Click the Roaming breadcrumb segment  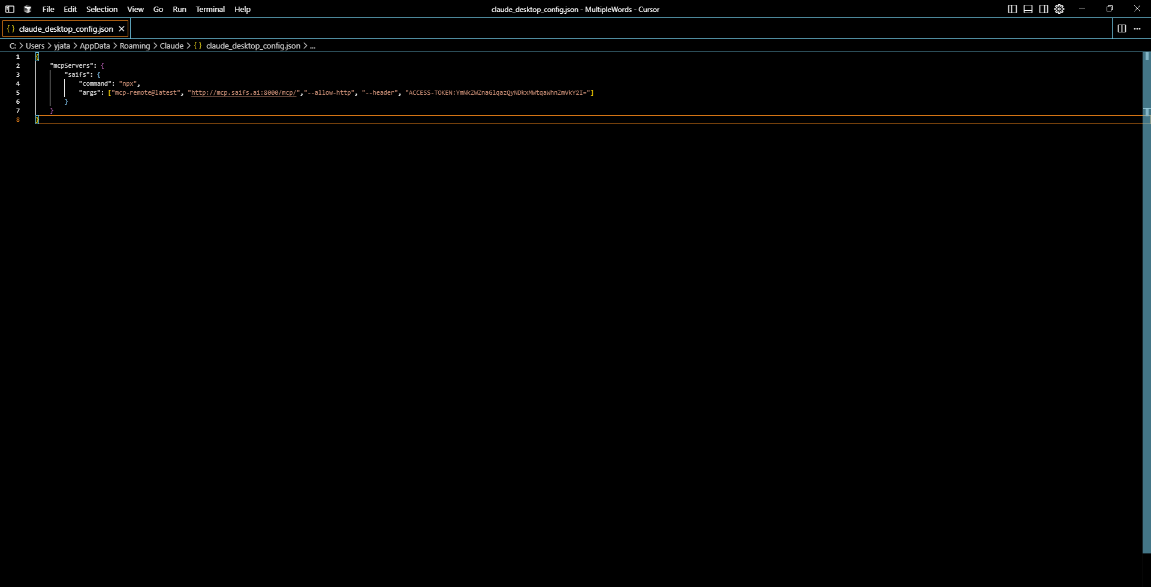[135, 46]
